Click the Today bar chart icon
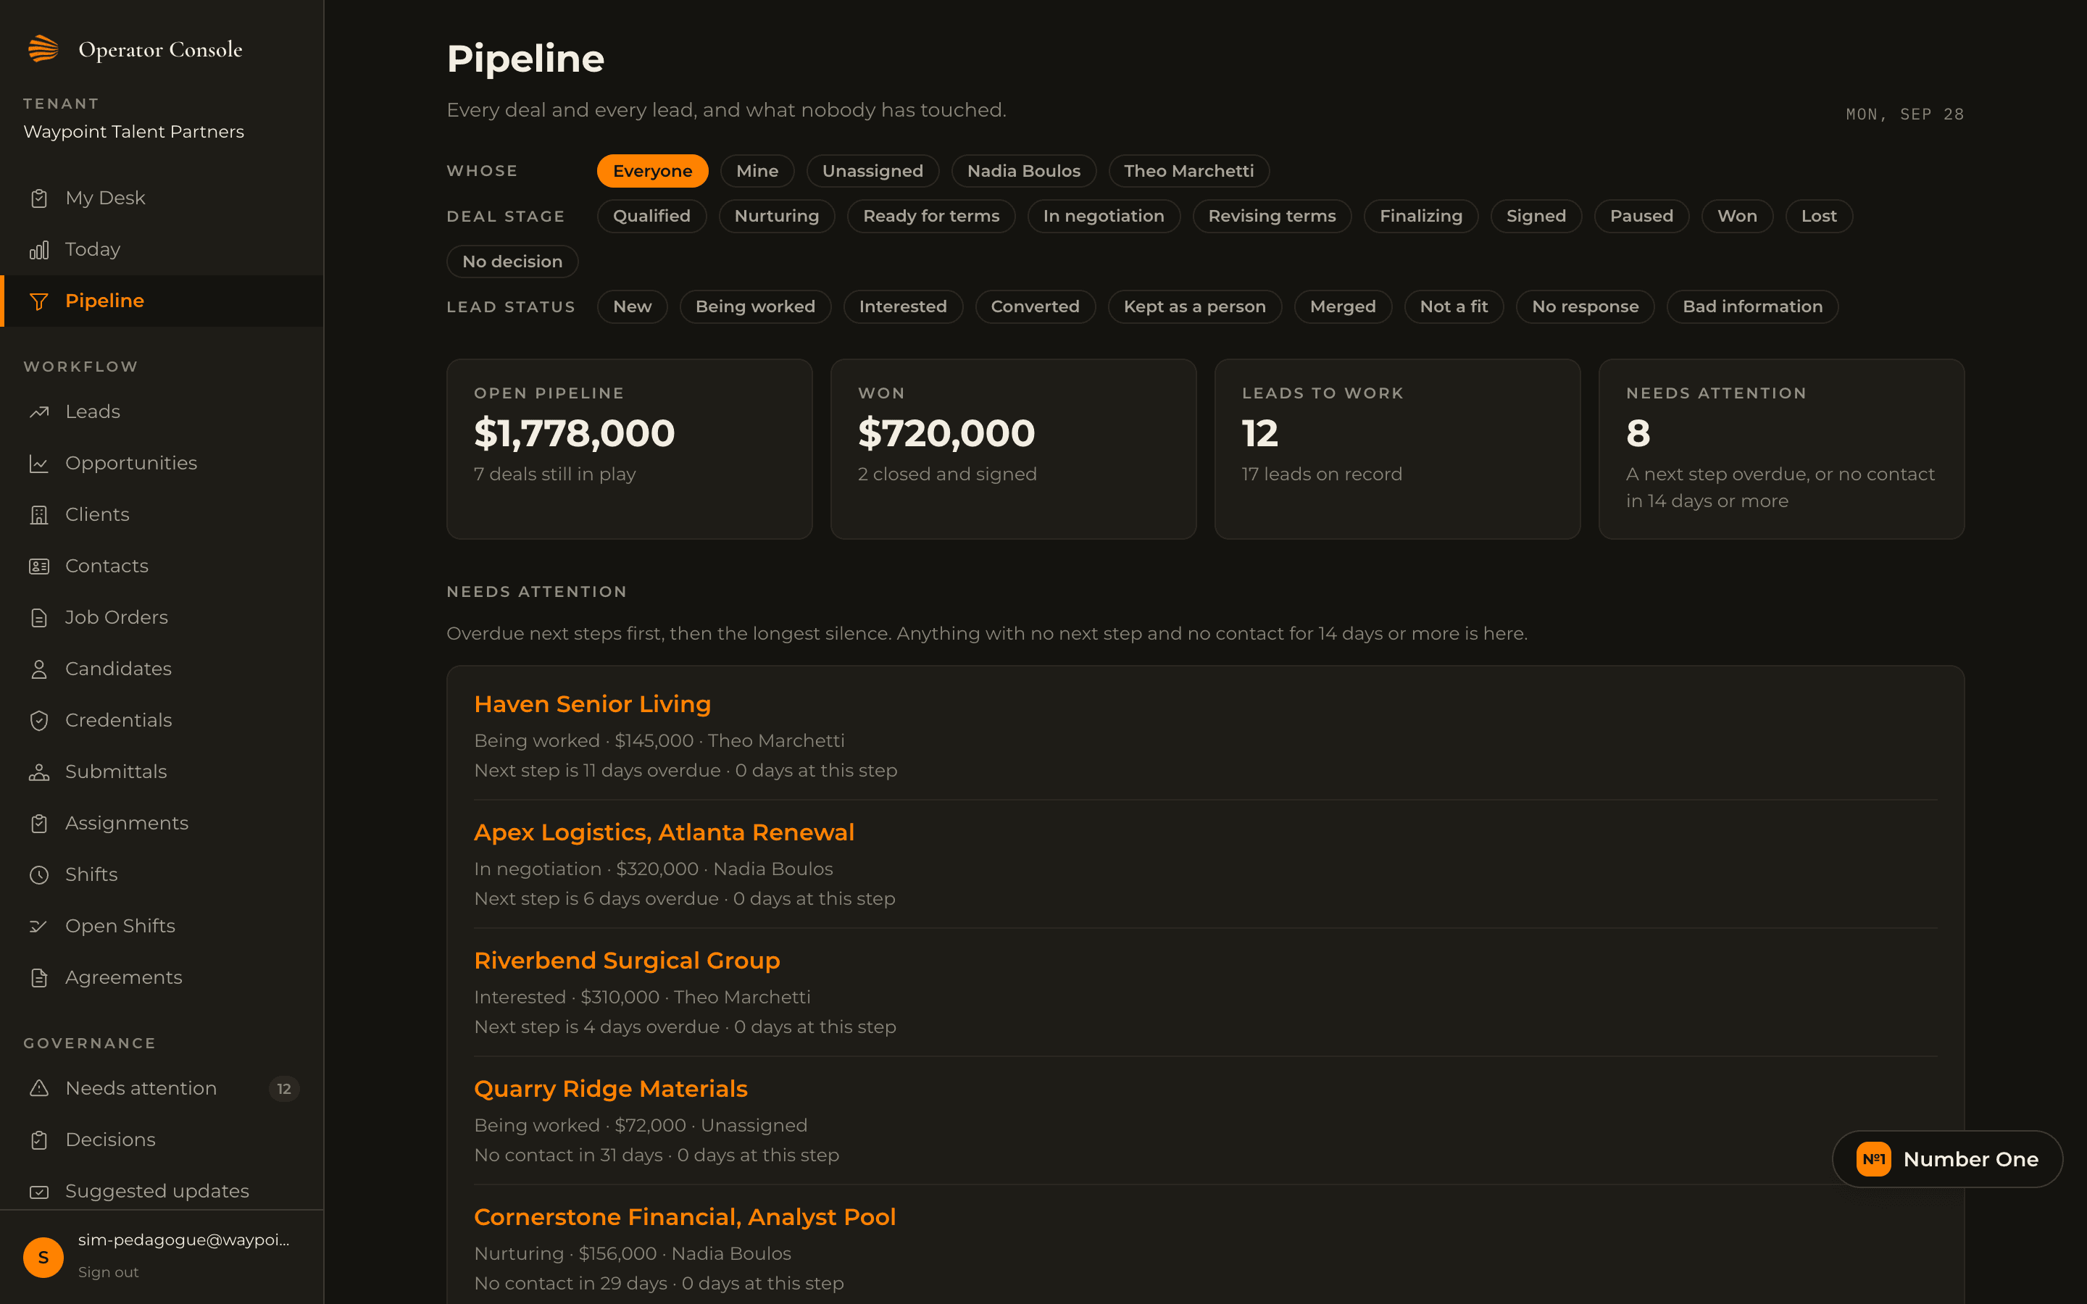 tap(39, 250)
